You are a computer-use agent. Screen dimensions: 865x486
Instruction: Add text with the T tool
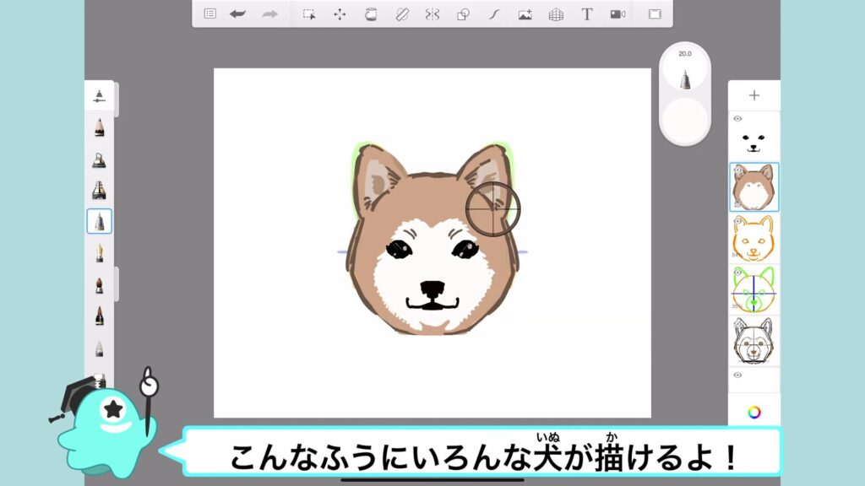coord(586,13)
